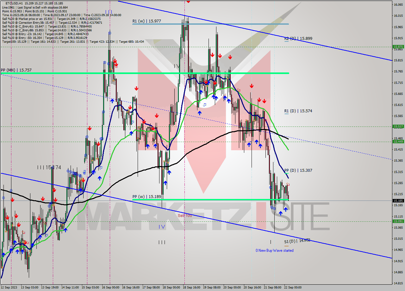
Task: Click the '18 Sep 16:00' time label
Action: [x=192, y=288]
